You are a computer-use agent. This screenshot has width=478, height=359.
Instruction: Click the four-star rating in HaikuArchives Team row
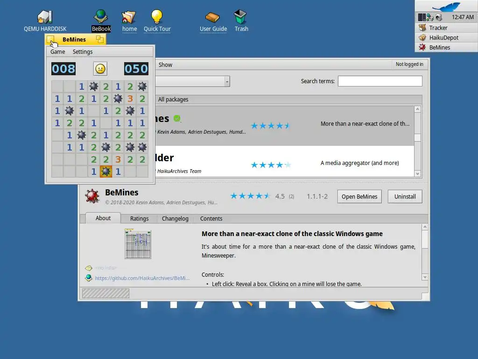271,165
